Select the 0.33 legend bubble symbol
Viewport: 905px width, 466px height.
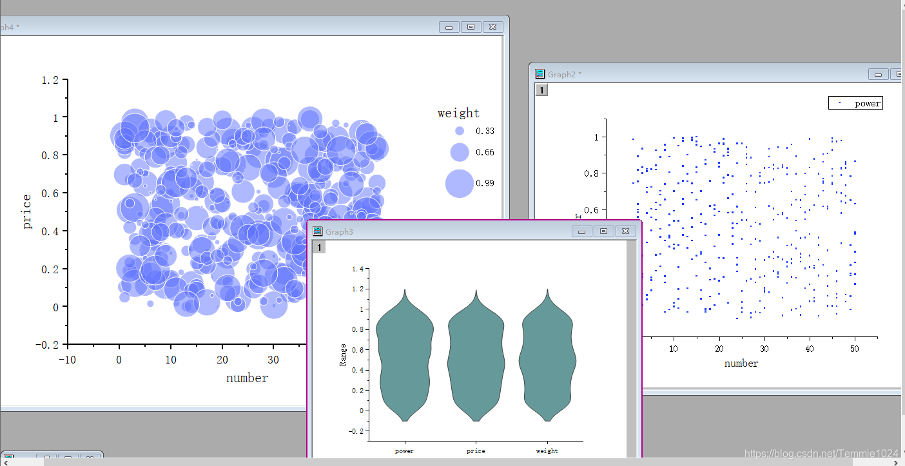coord(460,131)
